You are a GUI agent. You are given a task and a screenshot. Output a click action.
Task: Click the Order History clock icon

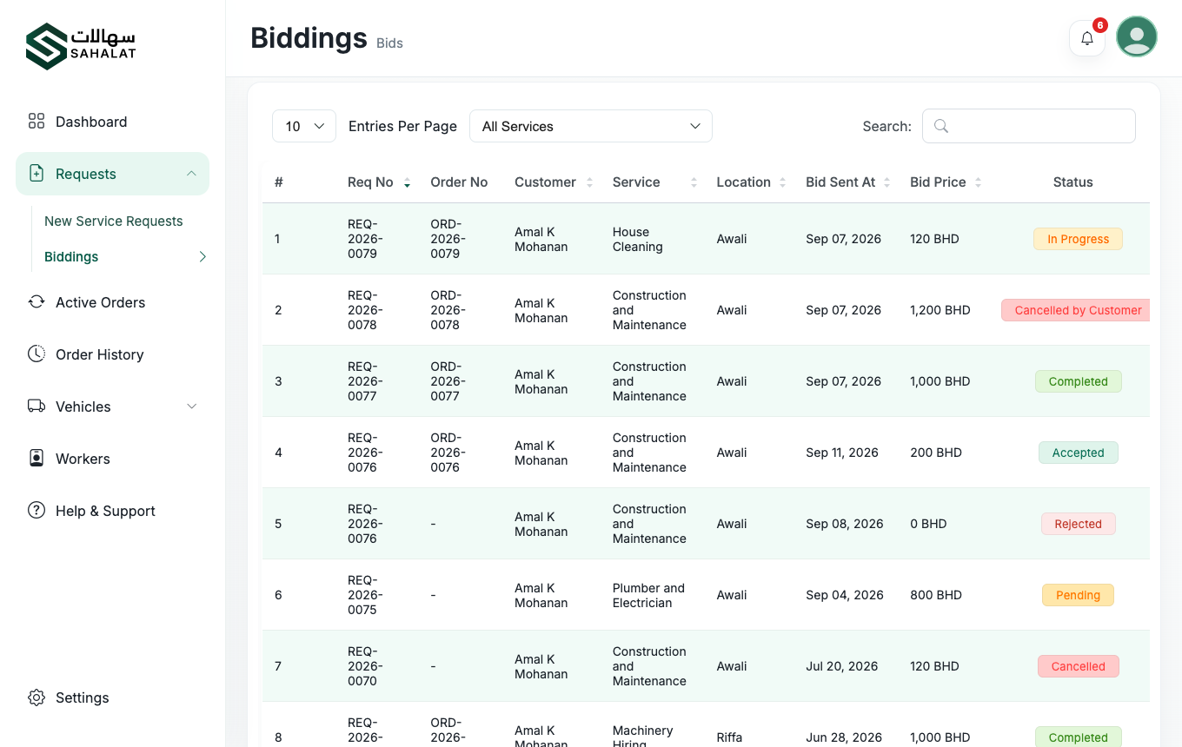point(37,354)
